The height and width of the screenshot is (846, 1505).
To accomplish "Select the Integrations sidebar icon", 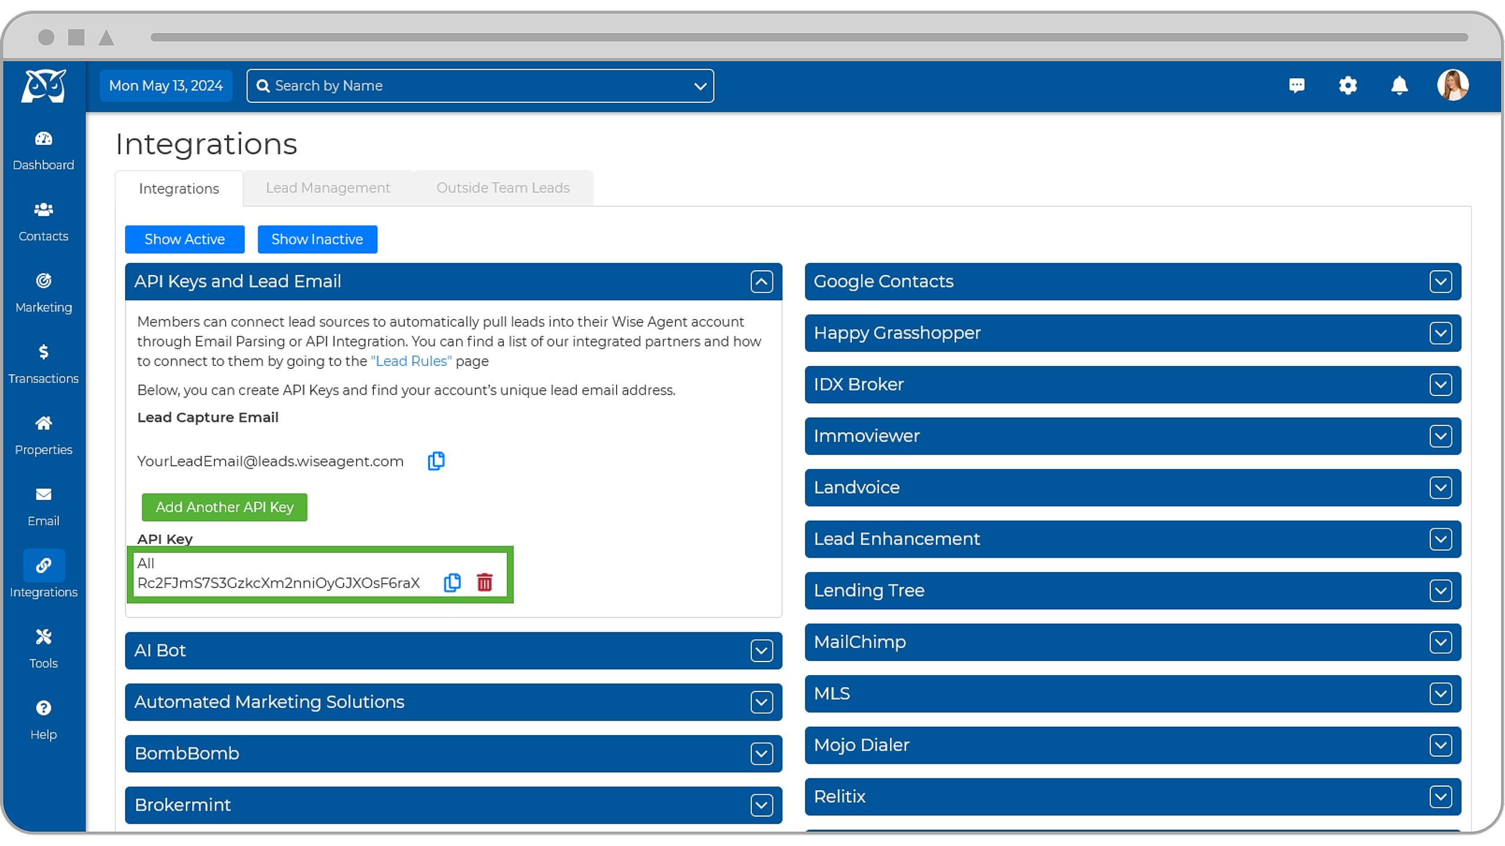I will pos(44,565).
